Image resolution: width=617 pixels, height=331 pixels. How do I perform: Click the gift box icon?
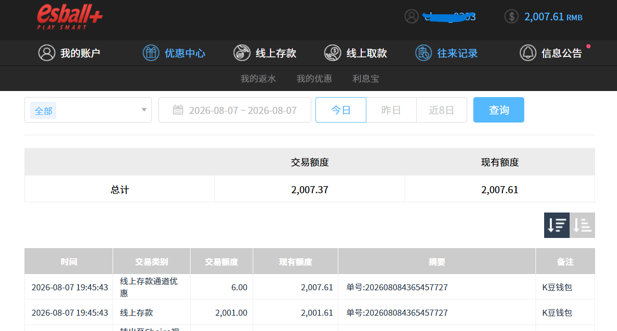(151, 53)
